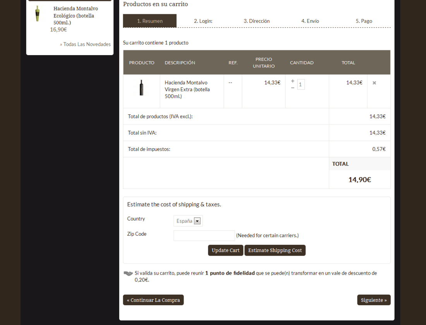
Task: Click the Total de impuestos value 0,57€
Action: 379,149
